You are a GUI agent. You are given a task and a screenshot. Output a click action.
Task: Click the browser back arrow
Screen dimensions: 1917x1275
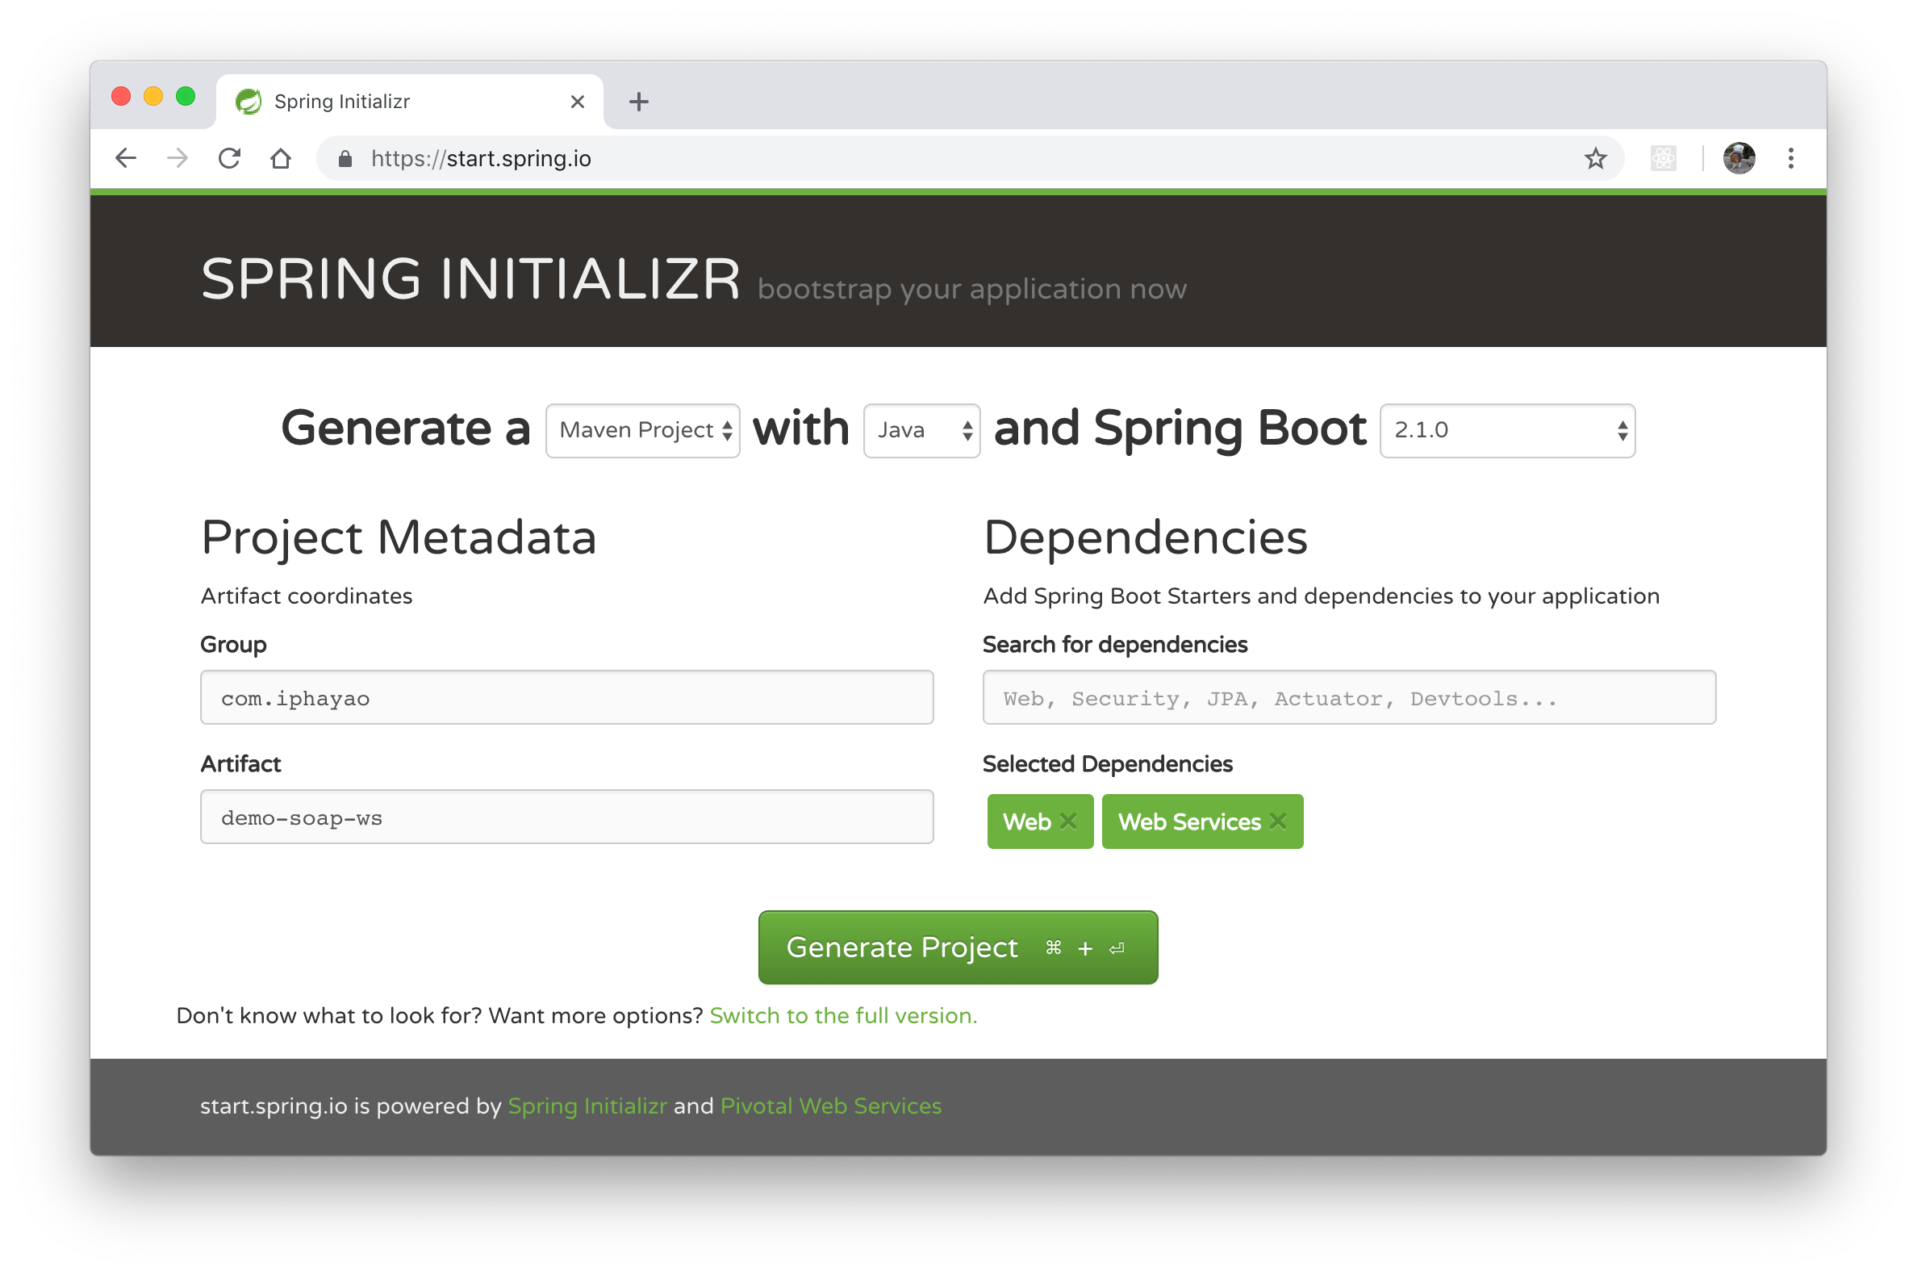(x=126, y=157)
